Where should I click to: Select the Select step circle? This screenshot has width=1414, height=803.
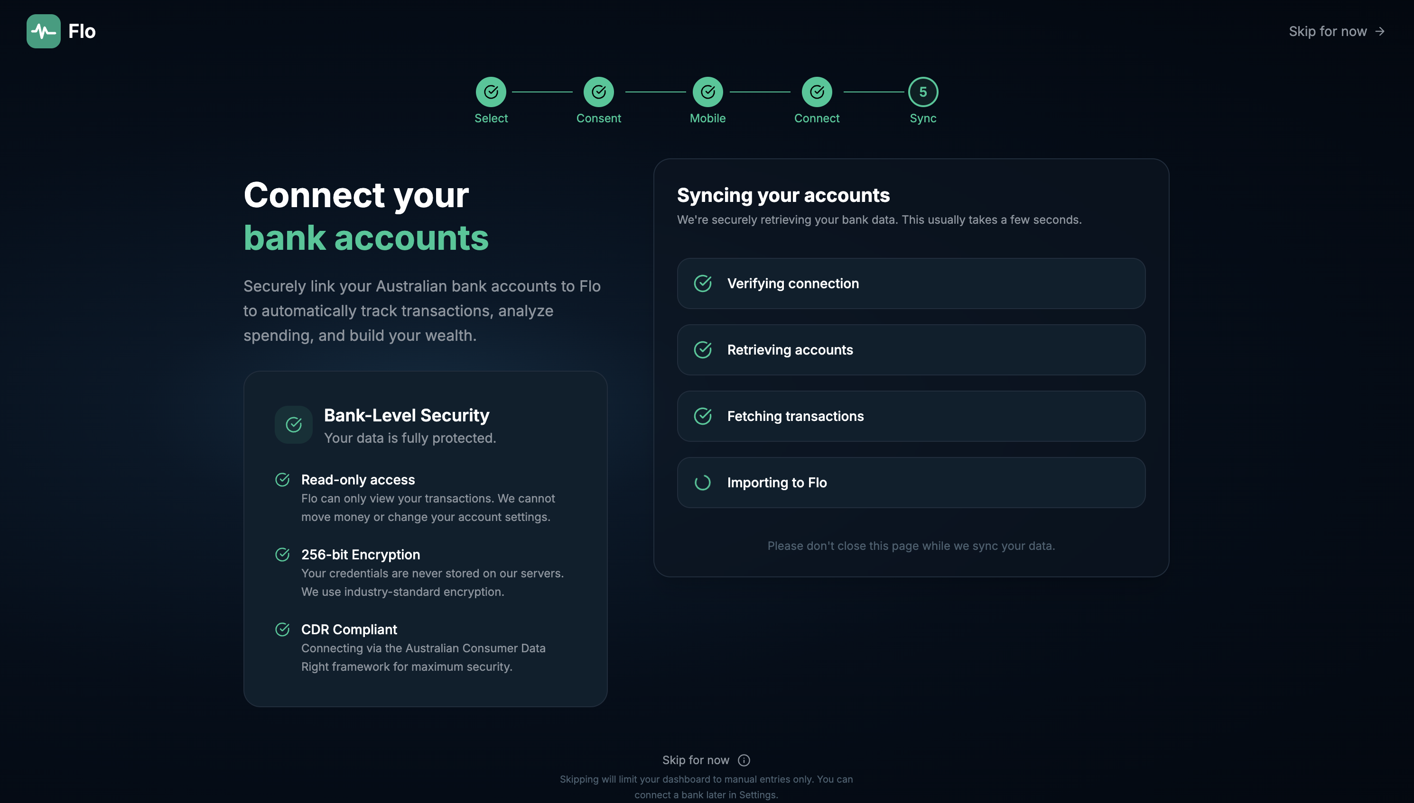point(491,92)
